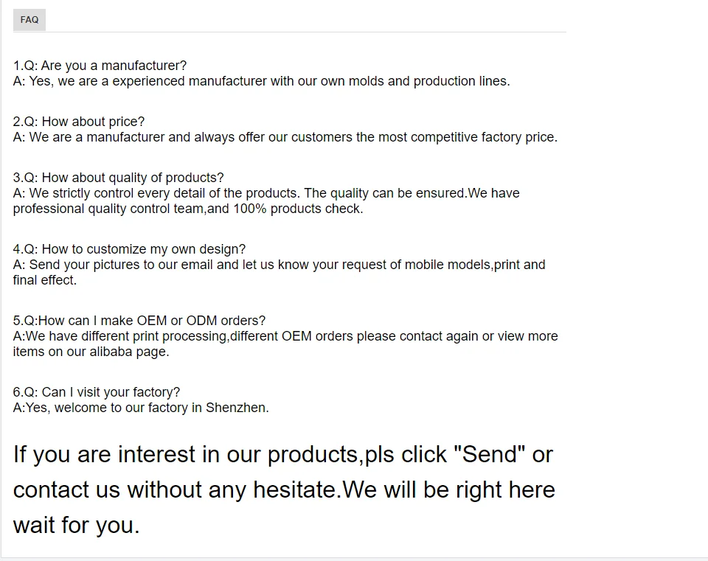Click the answer about sending pictures to email

point(279,265)
